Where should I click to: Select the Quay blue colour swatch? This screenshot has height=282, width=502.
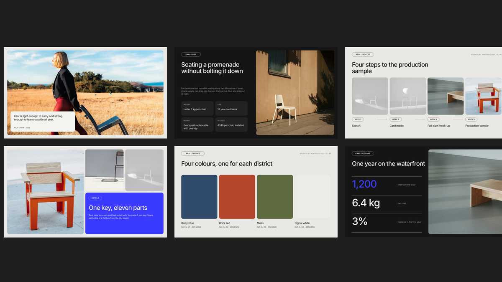click(199, 197)
